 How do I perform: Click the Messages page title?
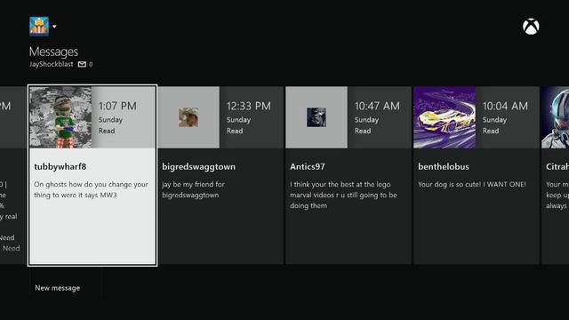(53, 52)
